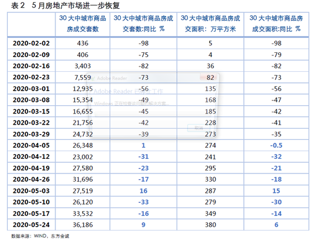The image size is (324, 244).
Task: Click the blue year-on-year value -16
Action: (x=143, y=213)
